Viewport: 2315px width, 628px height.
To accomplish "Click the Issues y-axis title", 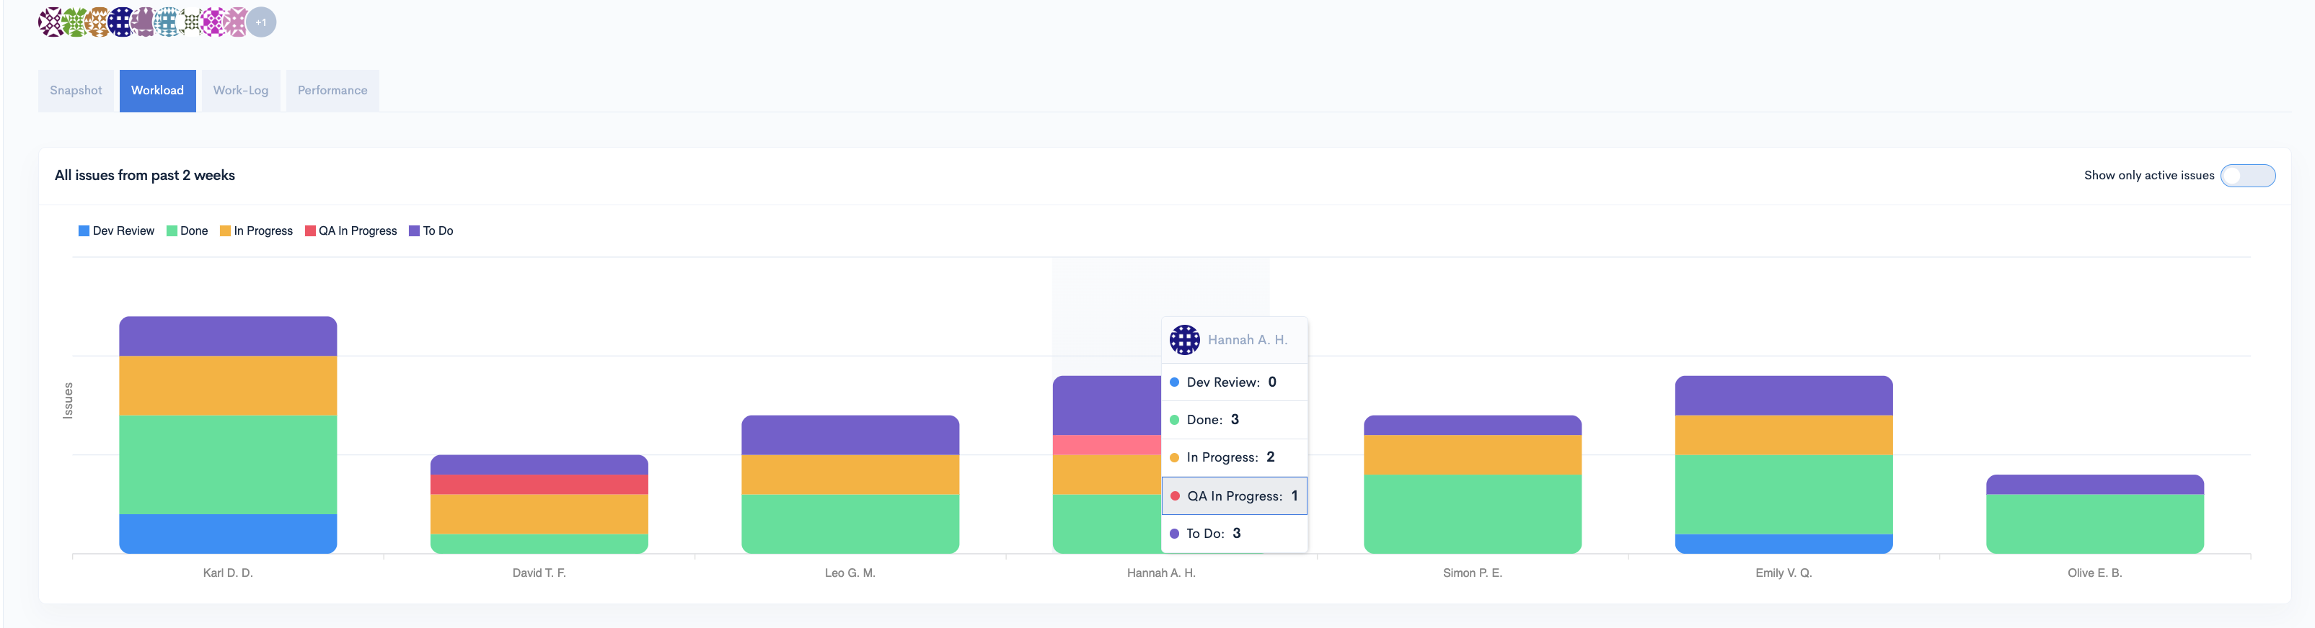I will click(67, 400).
